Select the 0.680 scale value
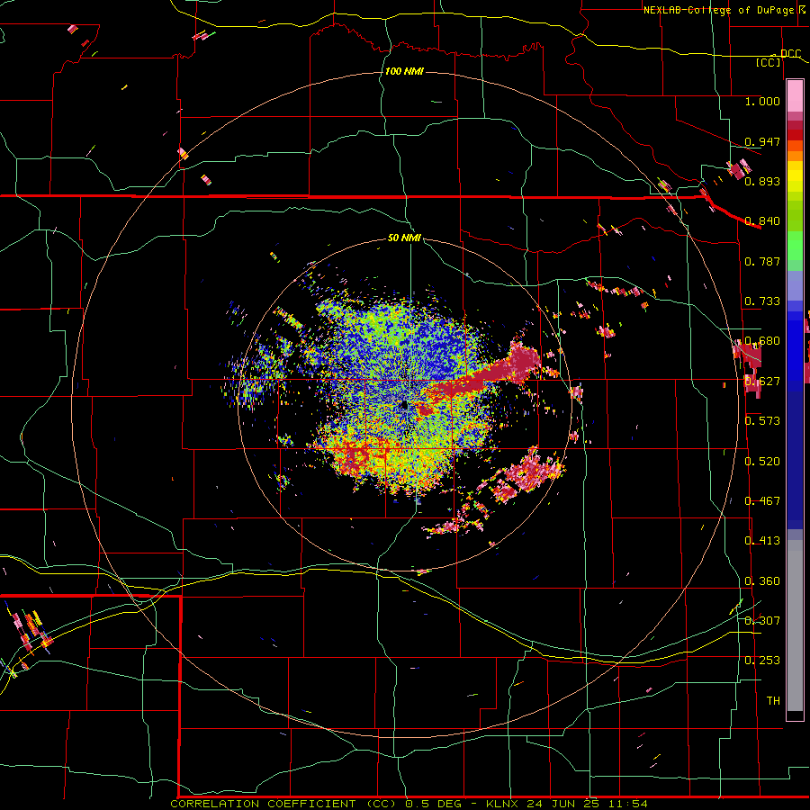Viewport: 810px width, 810px height. [x=762, y=340]
